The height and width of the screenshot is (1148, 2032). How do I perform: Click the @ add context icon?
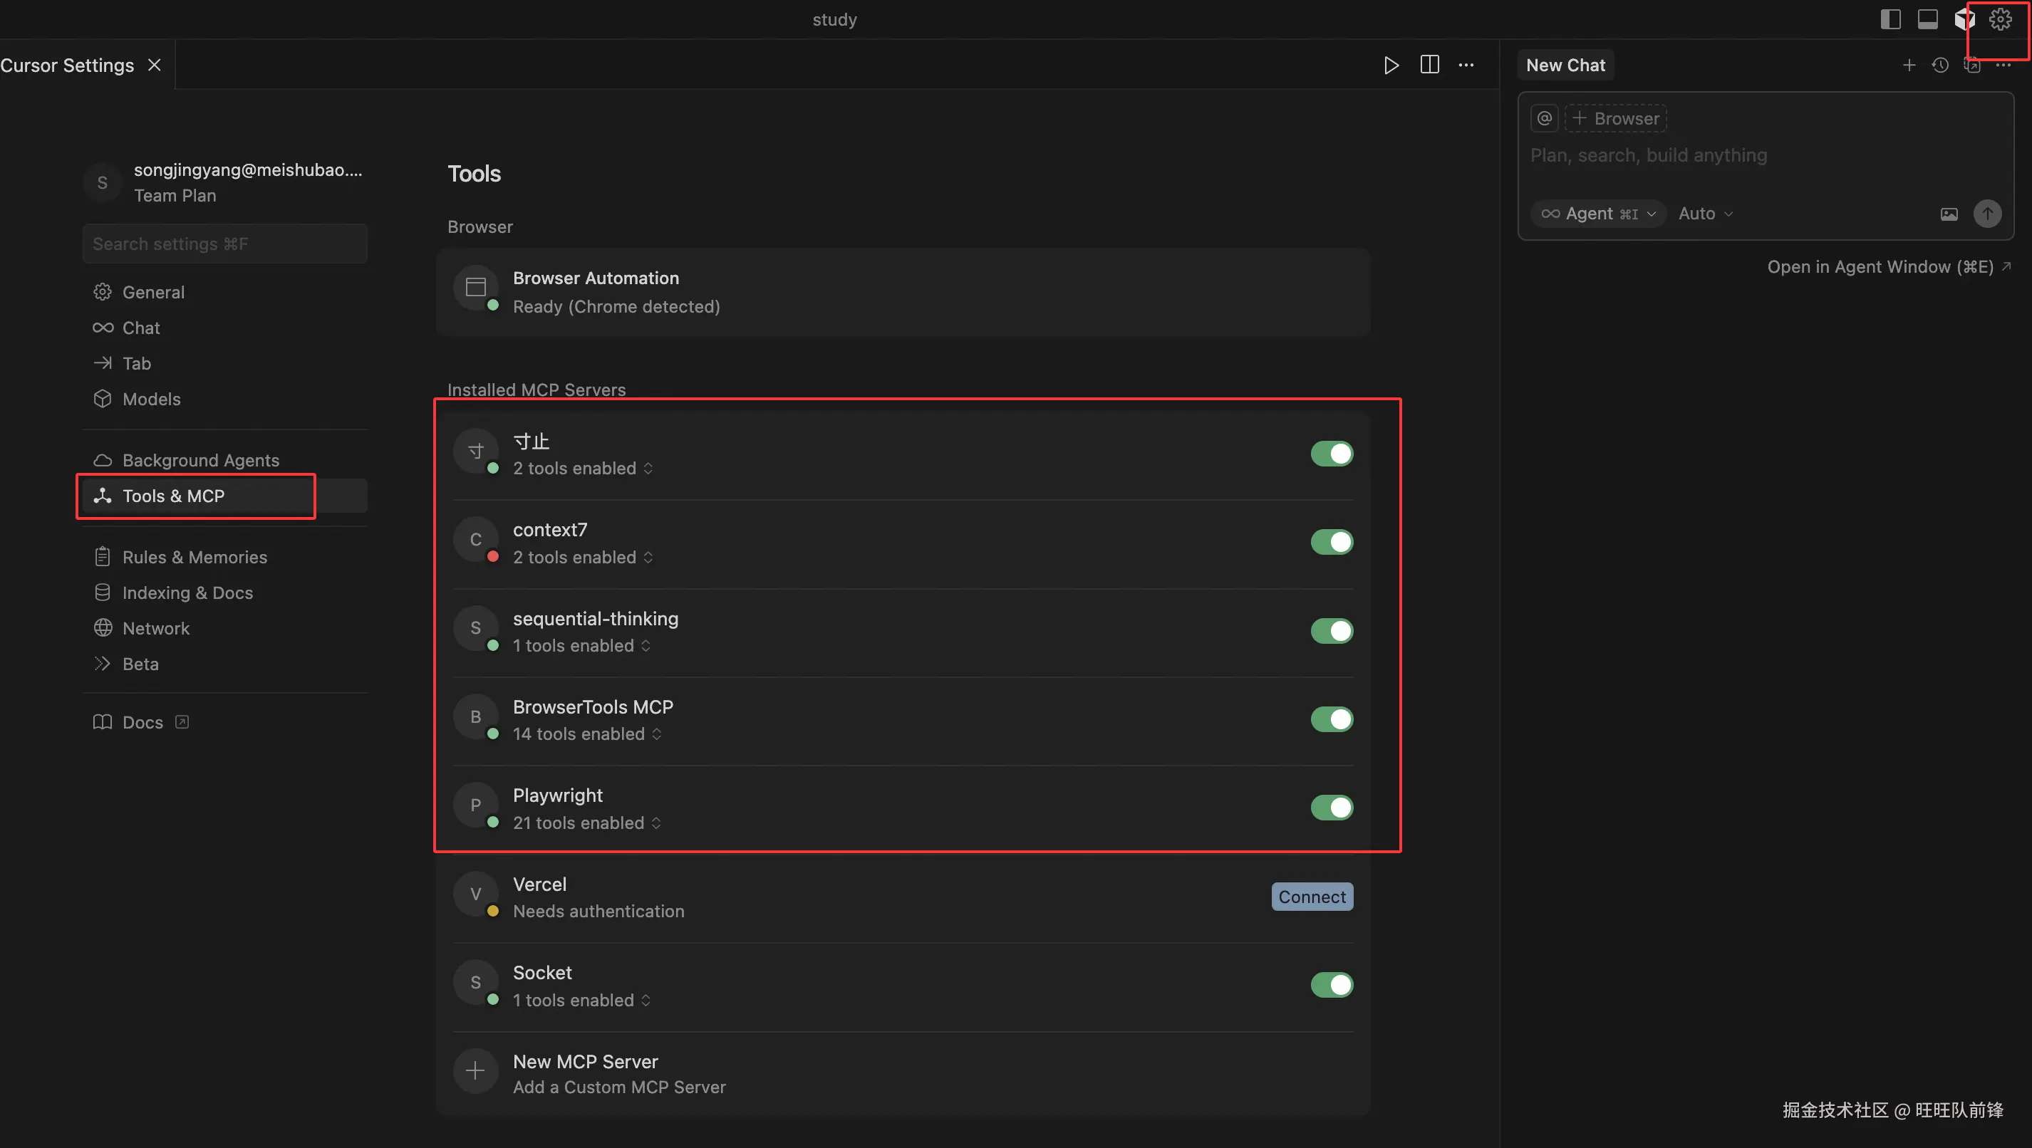click(1545, 118)
